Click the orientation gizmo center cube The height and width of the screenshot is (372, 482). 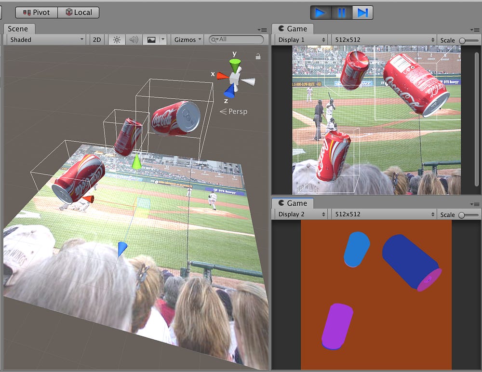click(x=236, y=78)
